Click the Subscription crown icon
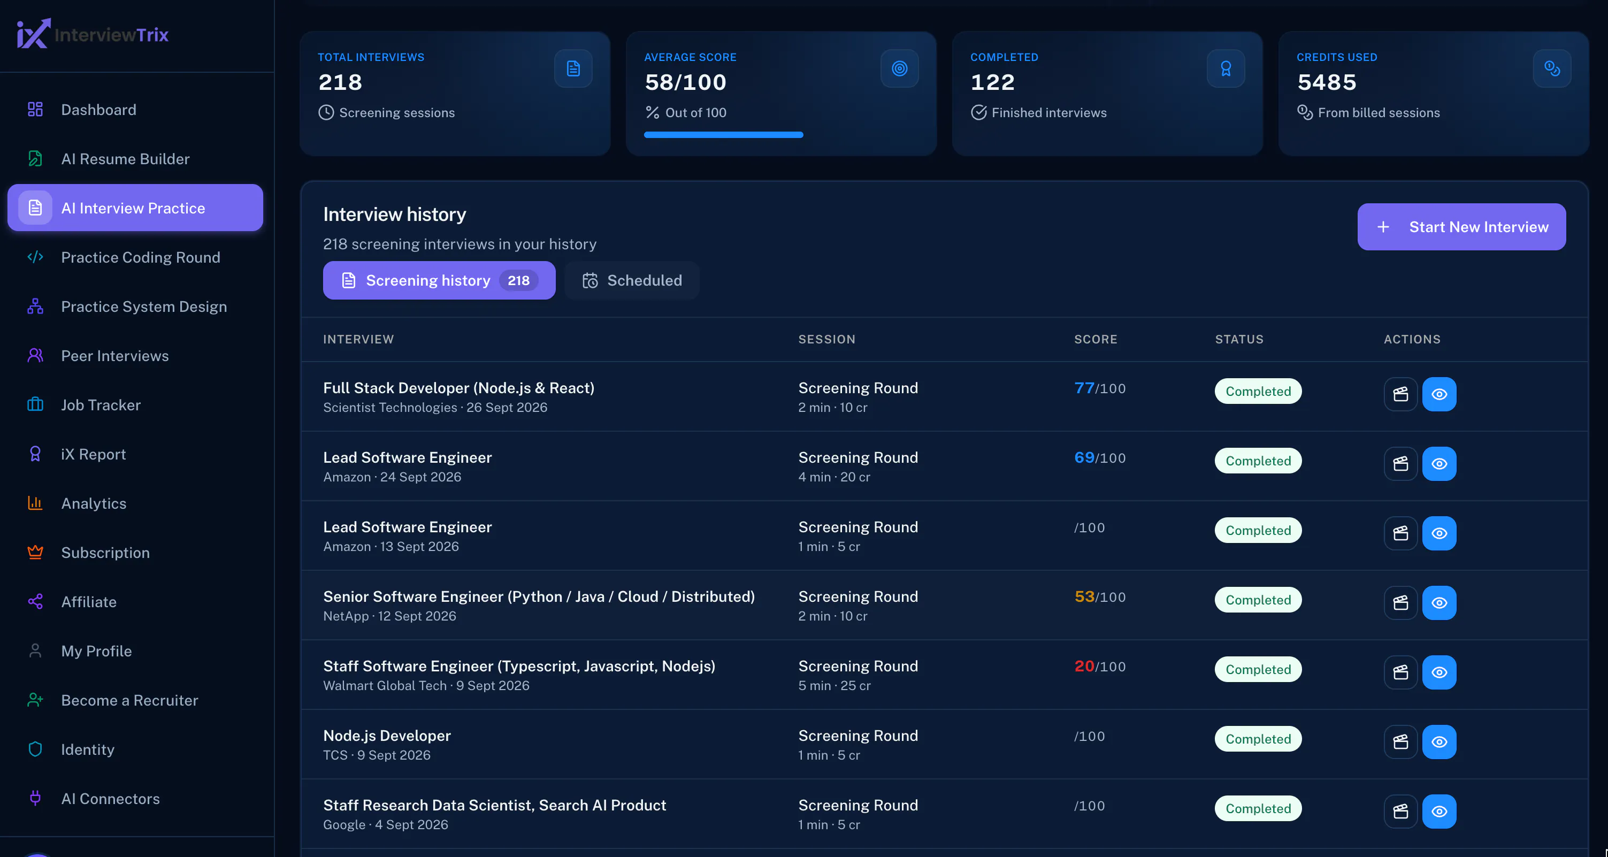 pyautogui.click(x=36, y=553)
